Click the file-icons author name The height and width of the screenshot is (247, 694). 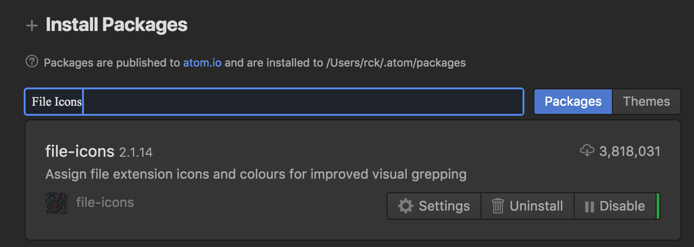tap(105, 202)
